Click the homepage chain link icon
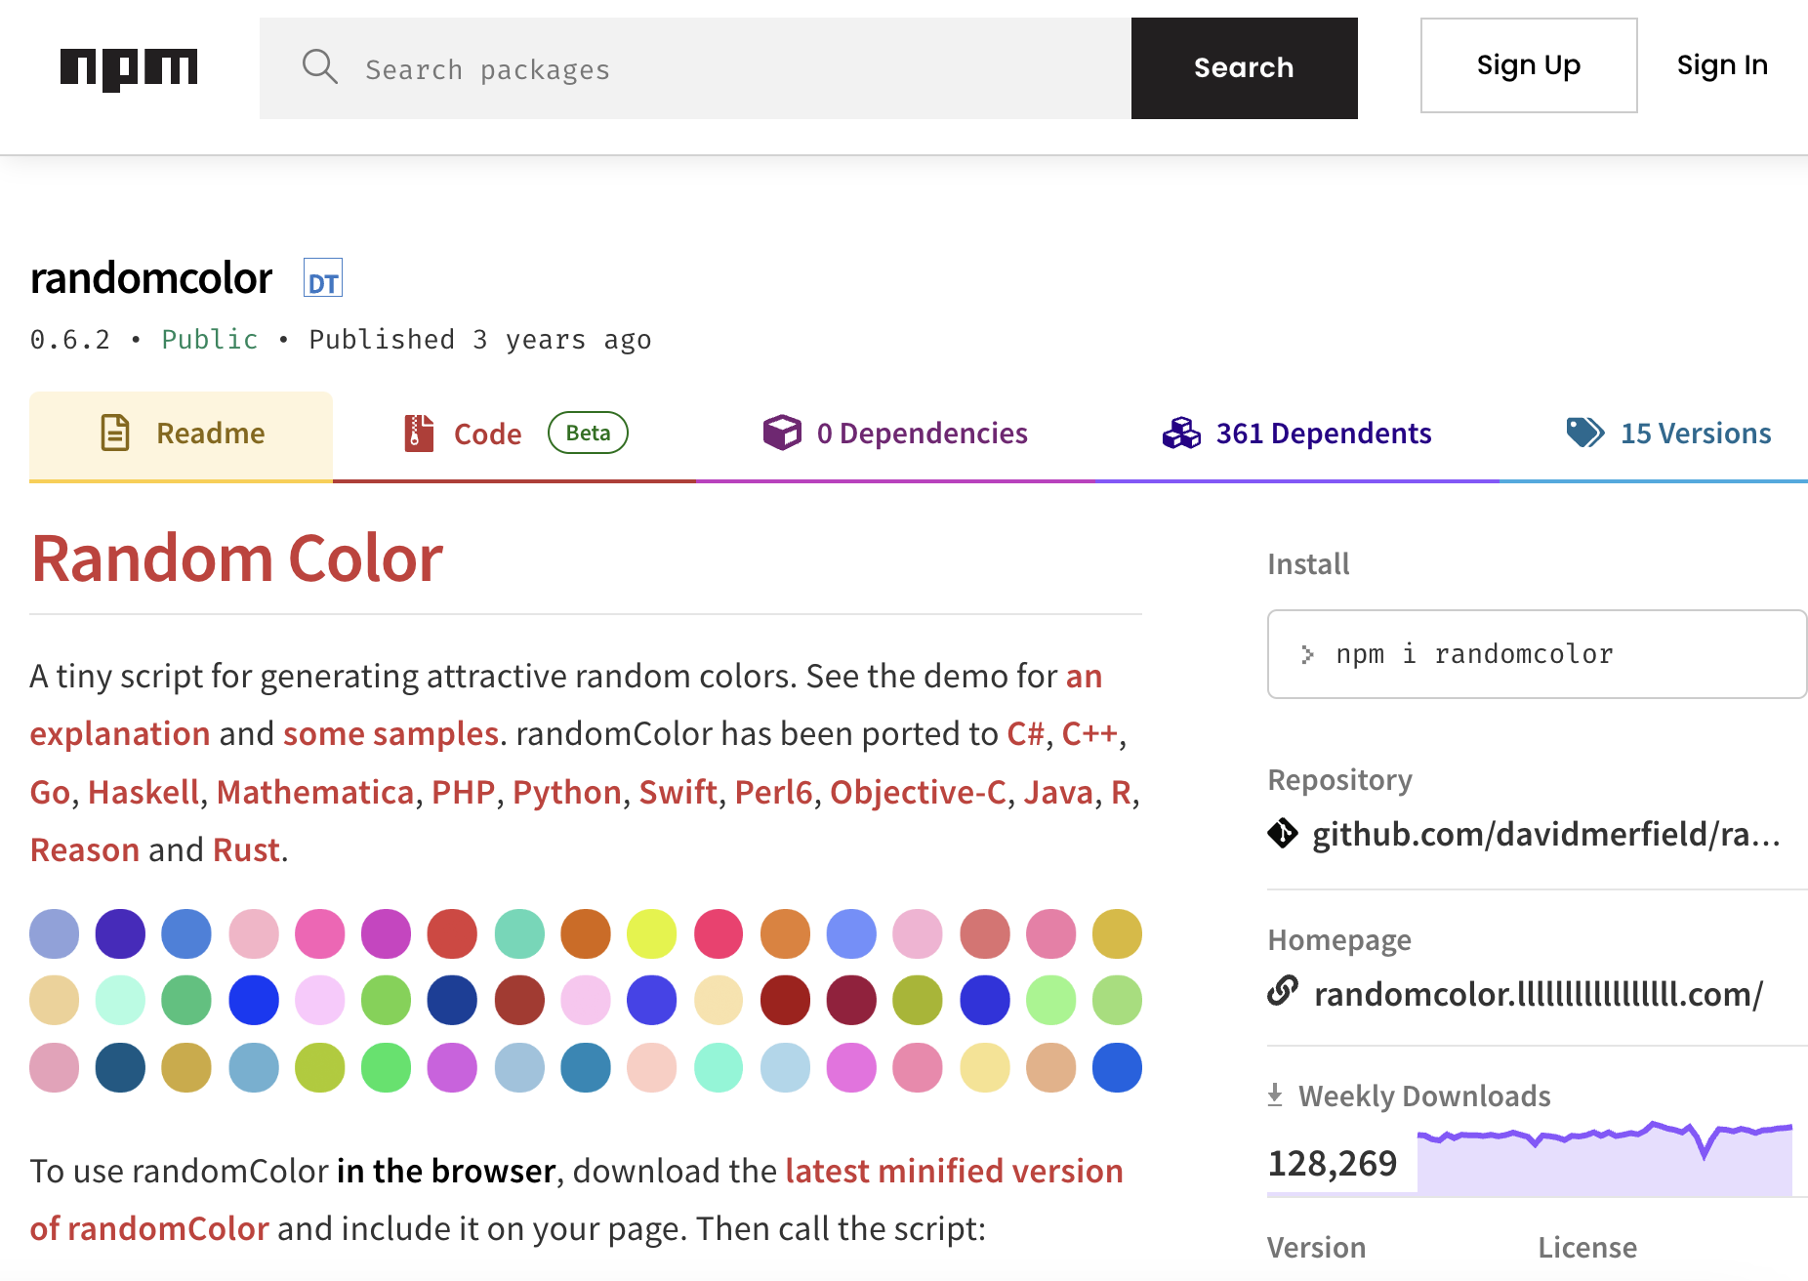 click(1283, 991)
